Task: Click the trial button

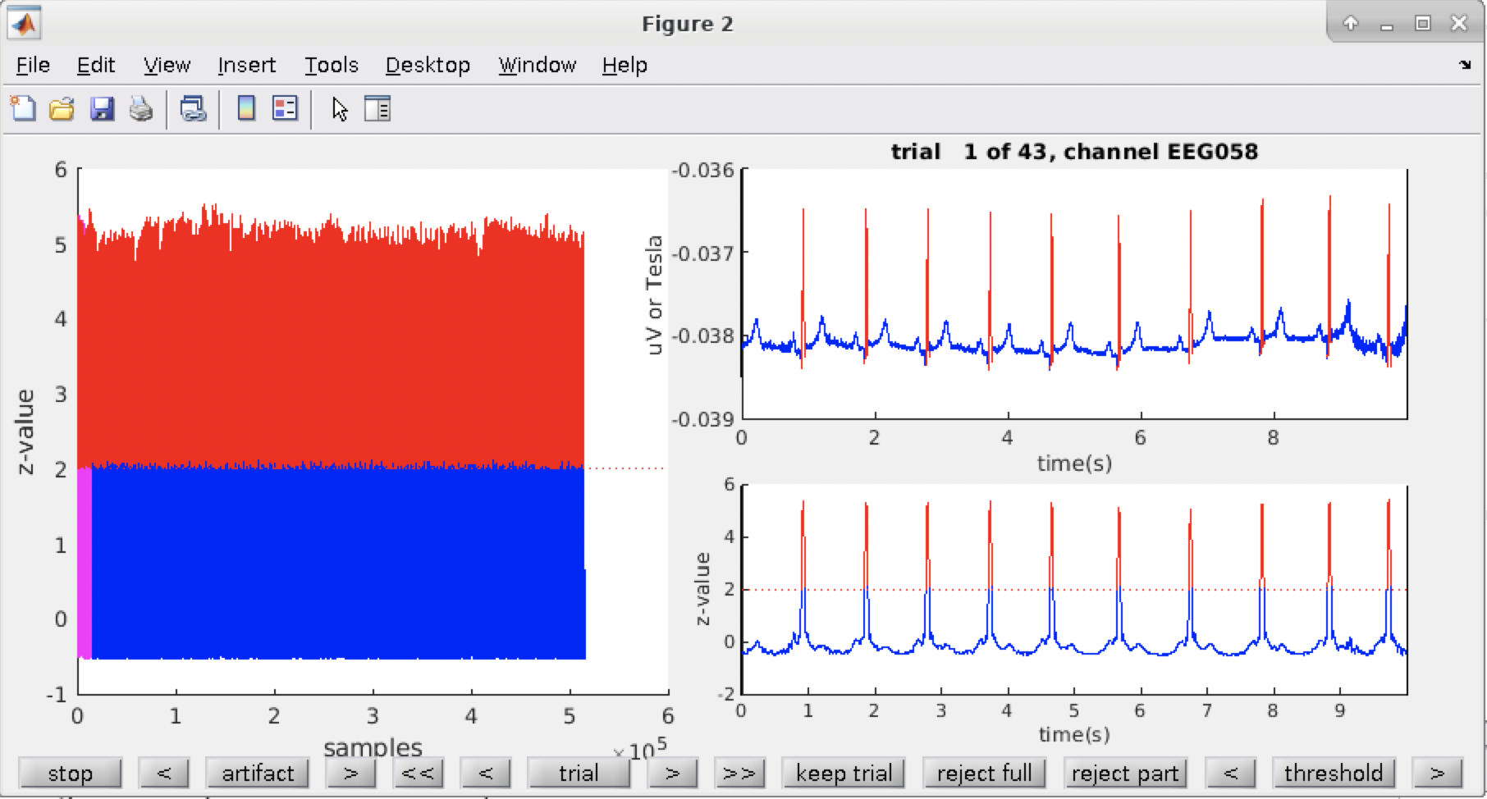Action: point(579,773)
